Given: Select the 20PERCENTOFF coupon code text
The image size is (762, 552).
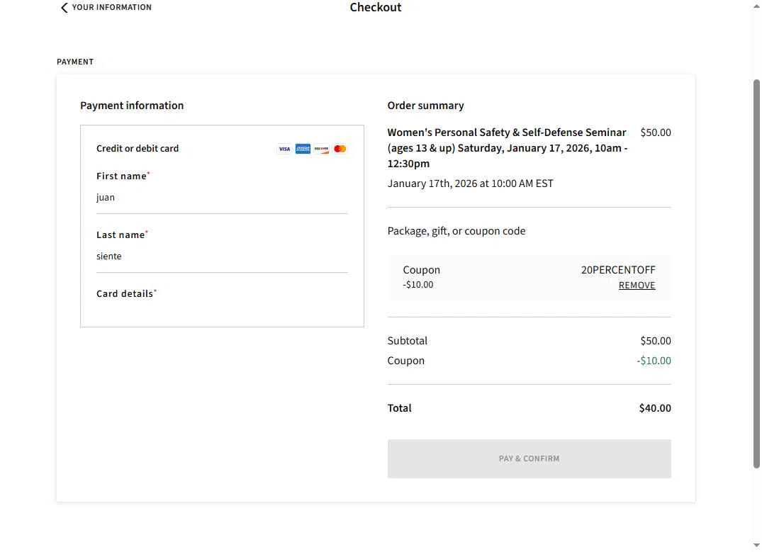Looking at the screenshot, I should point(618,270).
